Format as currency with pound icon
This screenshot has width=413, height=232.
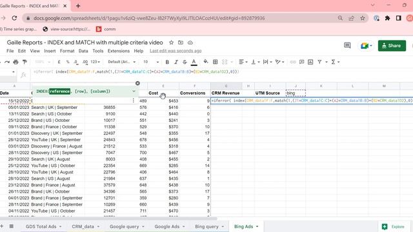pos(59,62)
